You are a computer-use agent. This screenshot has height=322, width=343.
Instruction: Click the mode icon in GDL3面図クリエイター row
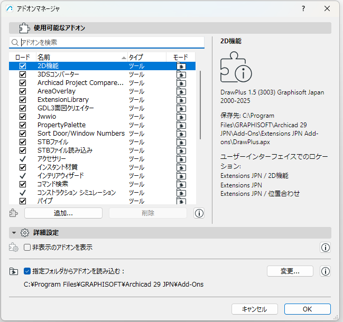click(x=181, y=108)
